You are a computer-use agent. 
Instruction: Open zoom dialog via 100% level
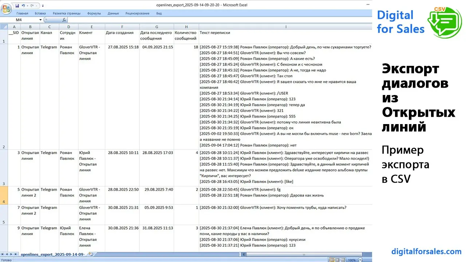click(x=352, y=260)
